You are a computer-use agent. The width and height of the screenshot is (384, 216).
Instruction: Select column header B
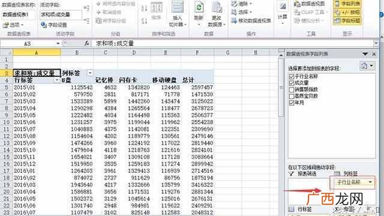tap(77, 52)
